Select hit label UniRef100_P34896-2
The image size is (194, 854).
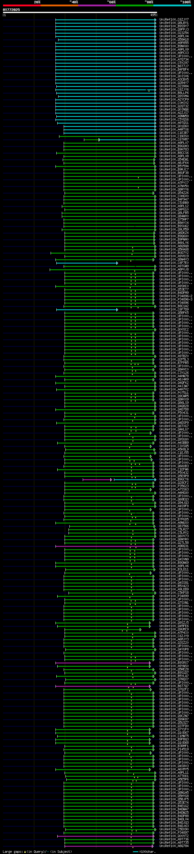176,296
